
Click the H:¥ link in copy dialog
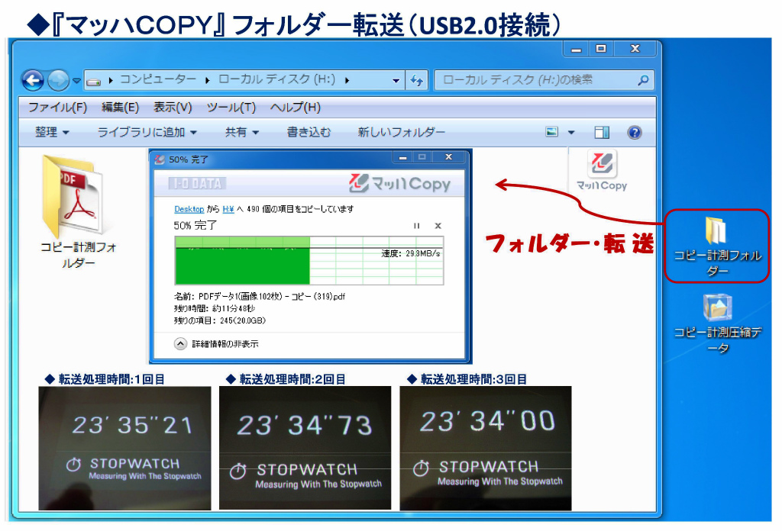click(228, 209)
